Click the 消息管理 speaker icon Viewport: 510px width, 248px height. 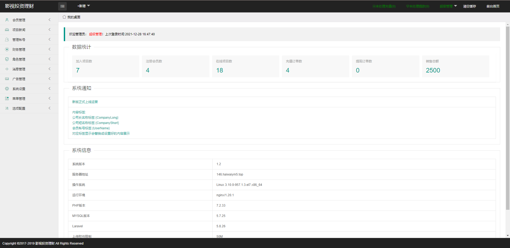7,69
